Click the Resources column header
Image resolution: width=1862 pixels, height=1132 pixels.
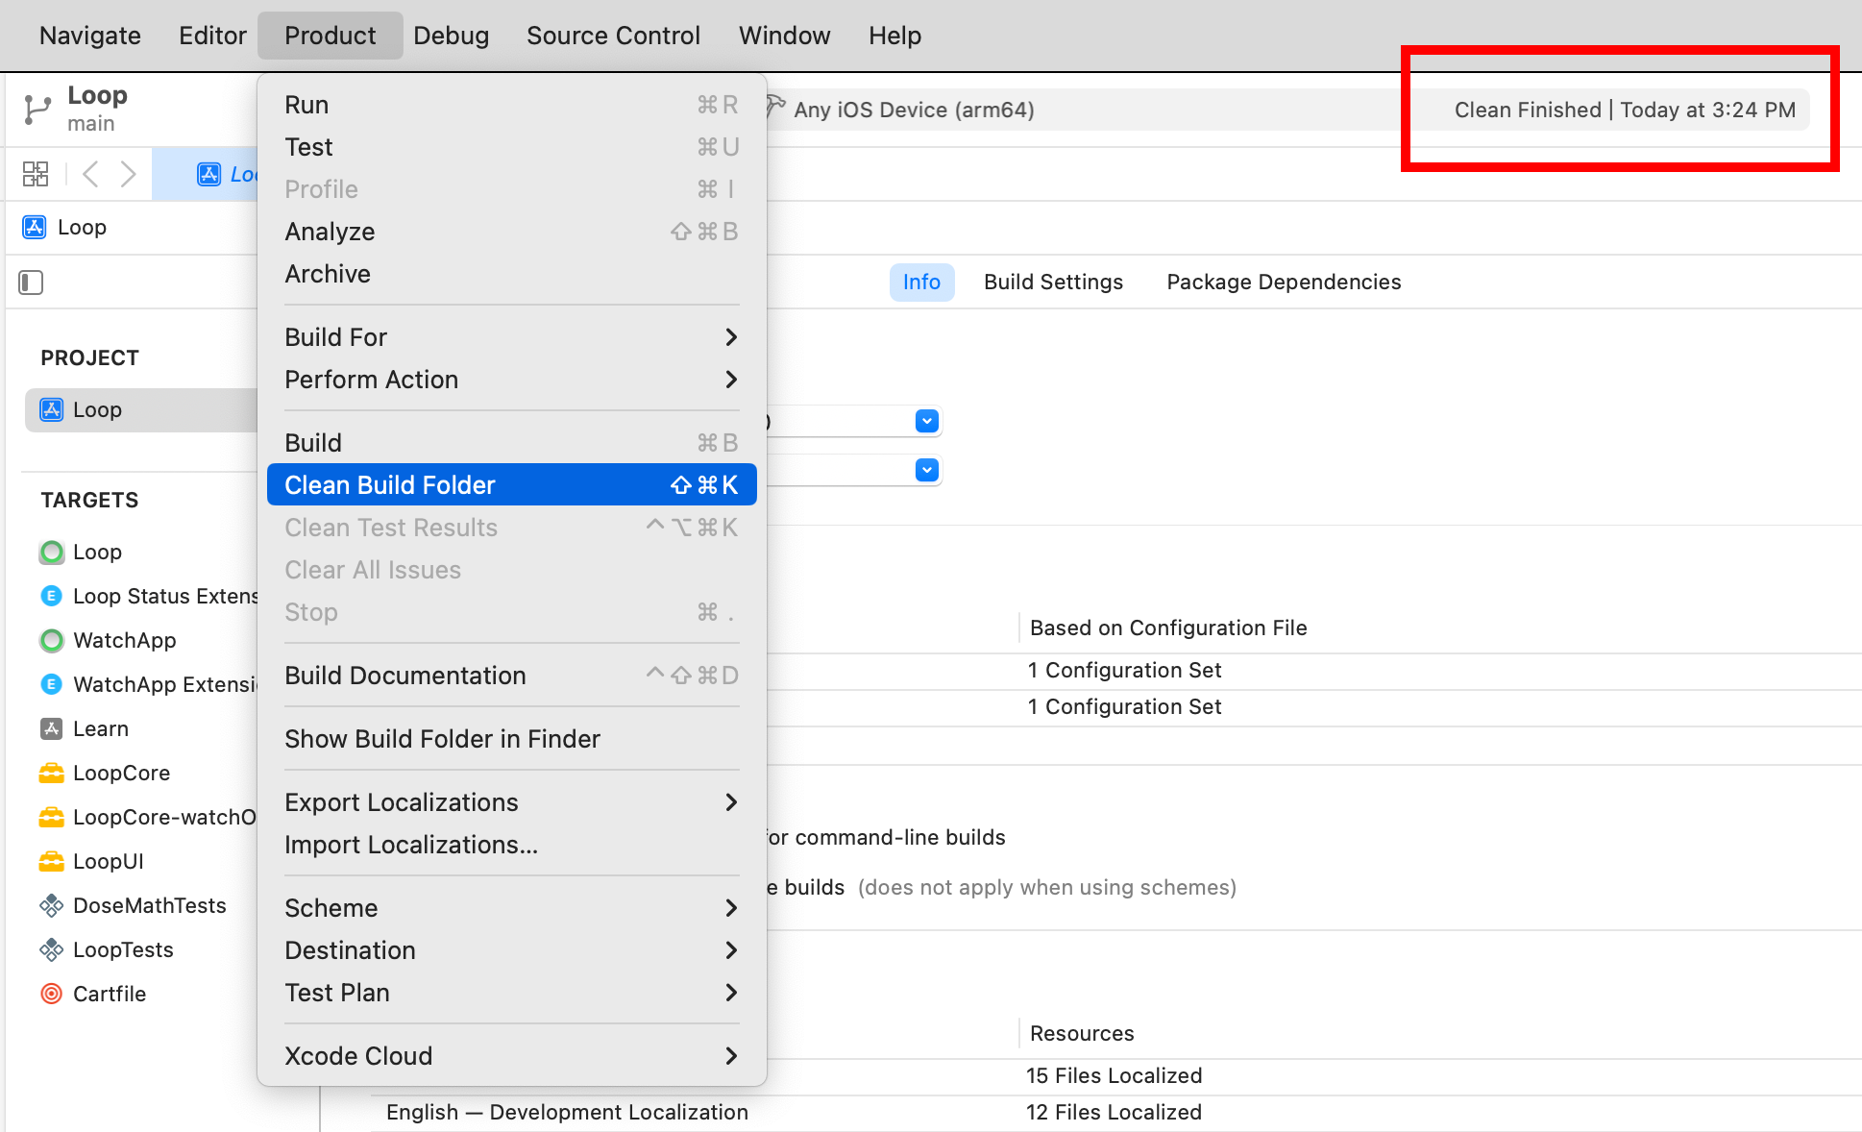(x=1082, y=1034)
